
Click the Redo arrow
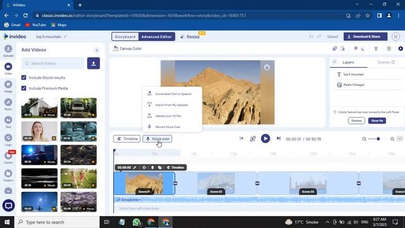tap(319, 37)
